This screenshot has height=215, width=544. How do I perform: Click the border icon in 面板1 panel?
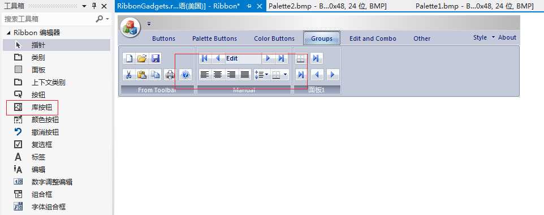301,58
